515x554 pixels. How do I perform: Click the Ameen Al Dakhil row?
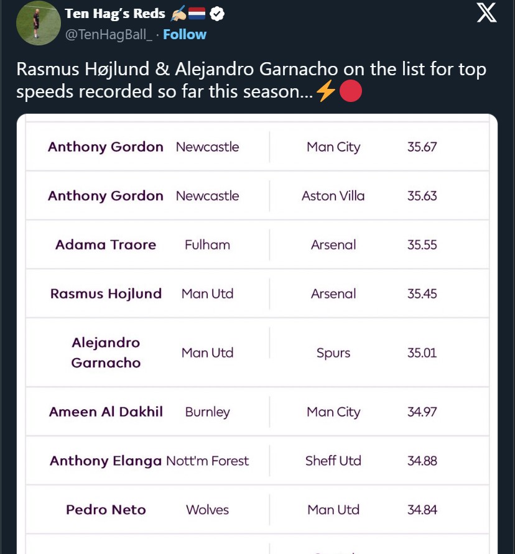pos(257,412)
